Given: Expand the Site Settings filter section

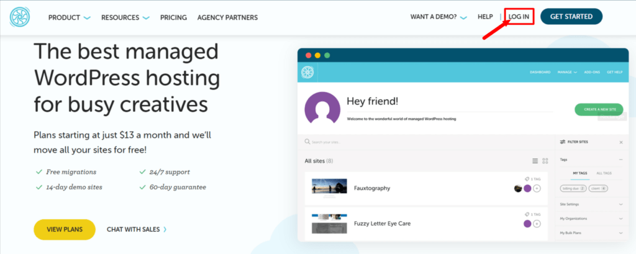Looking at the screenshot, I should tap(621, 204).
